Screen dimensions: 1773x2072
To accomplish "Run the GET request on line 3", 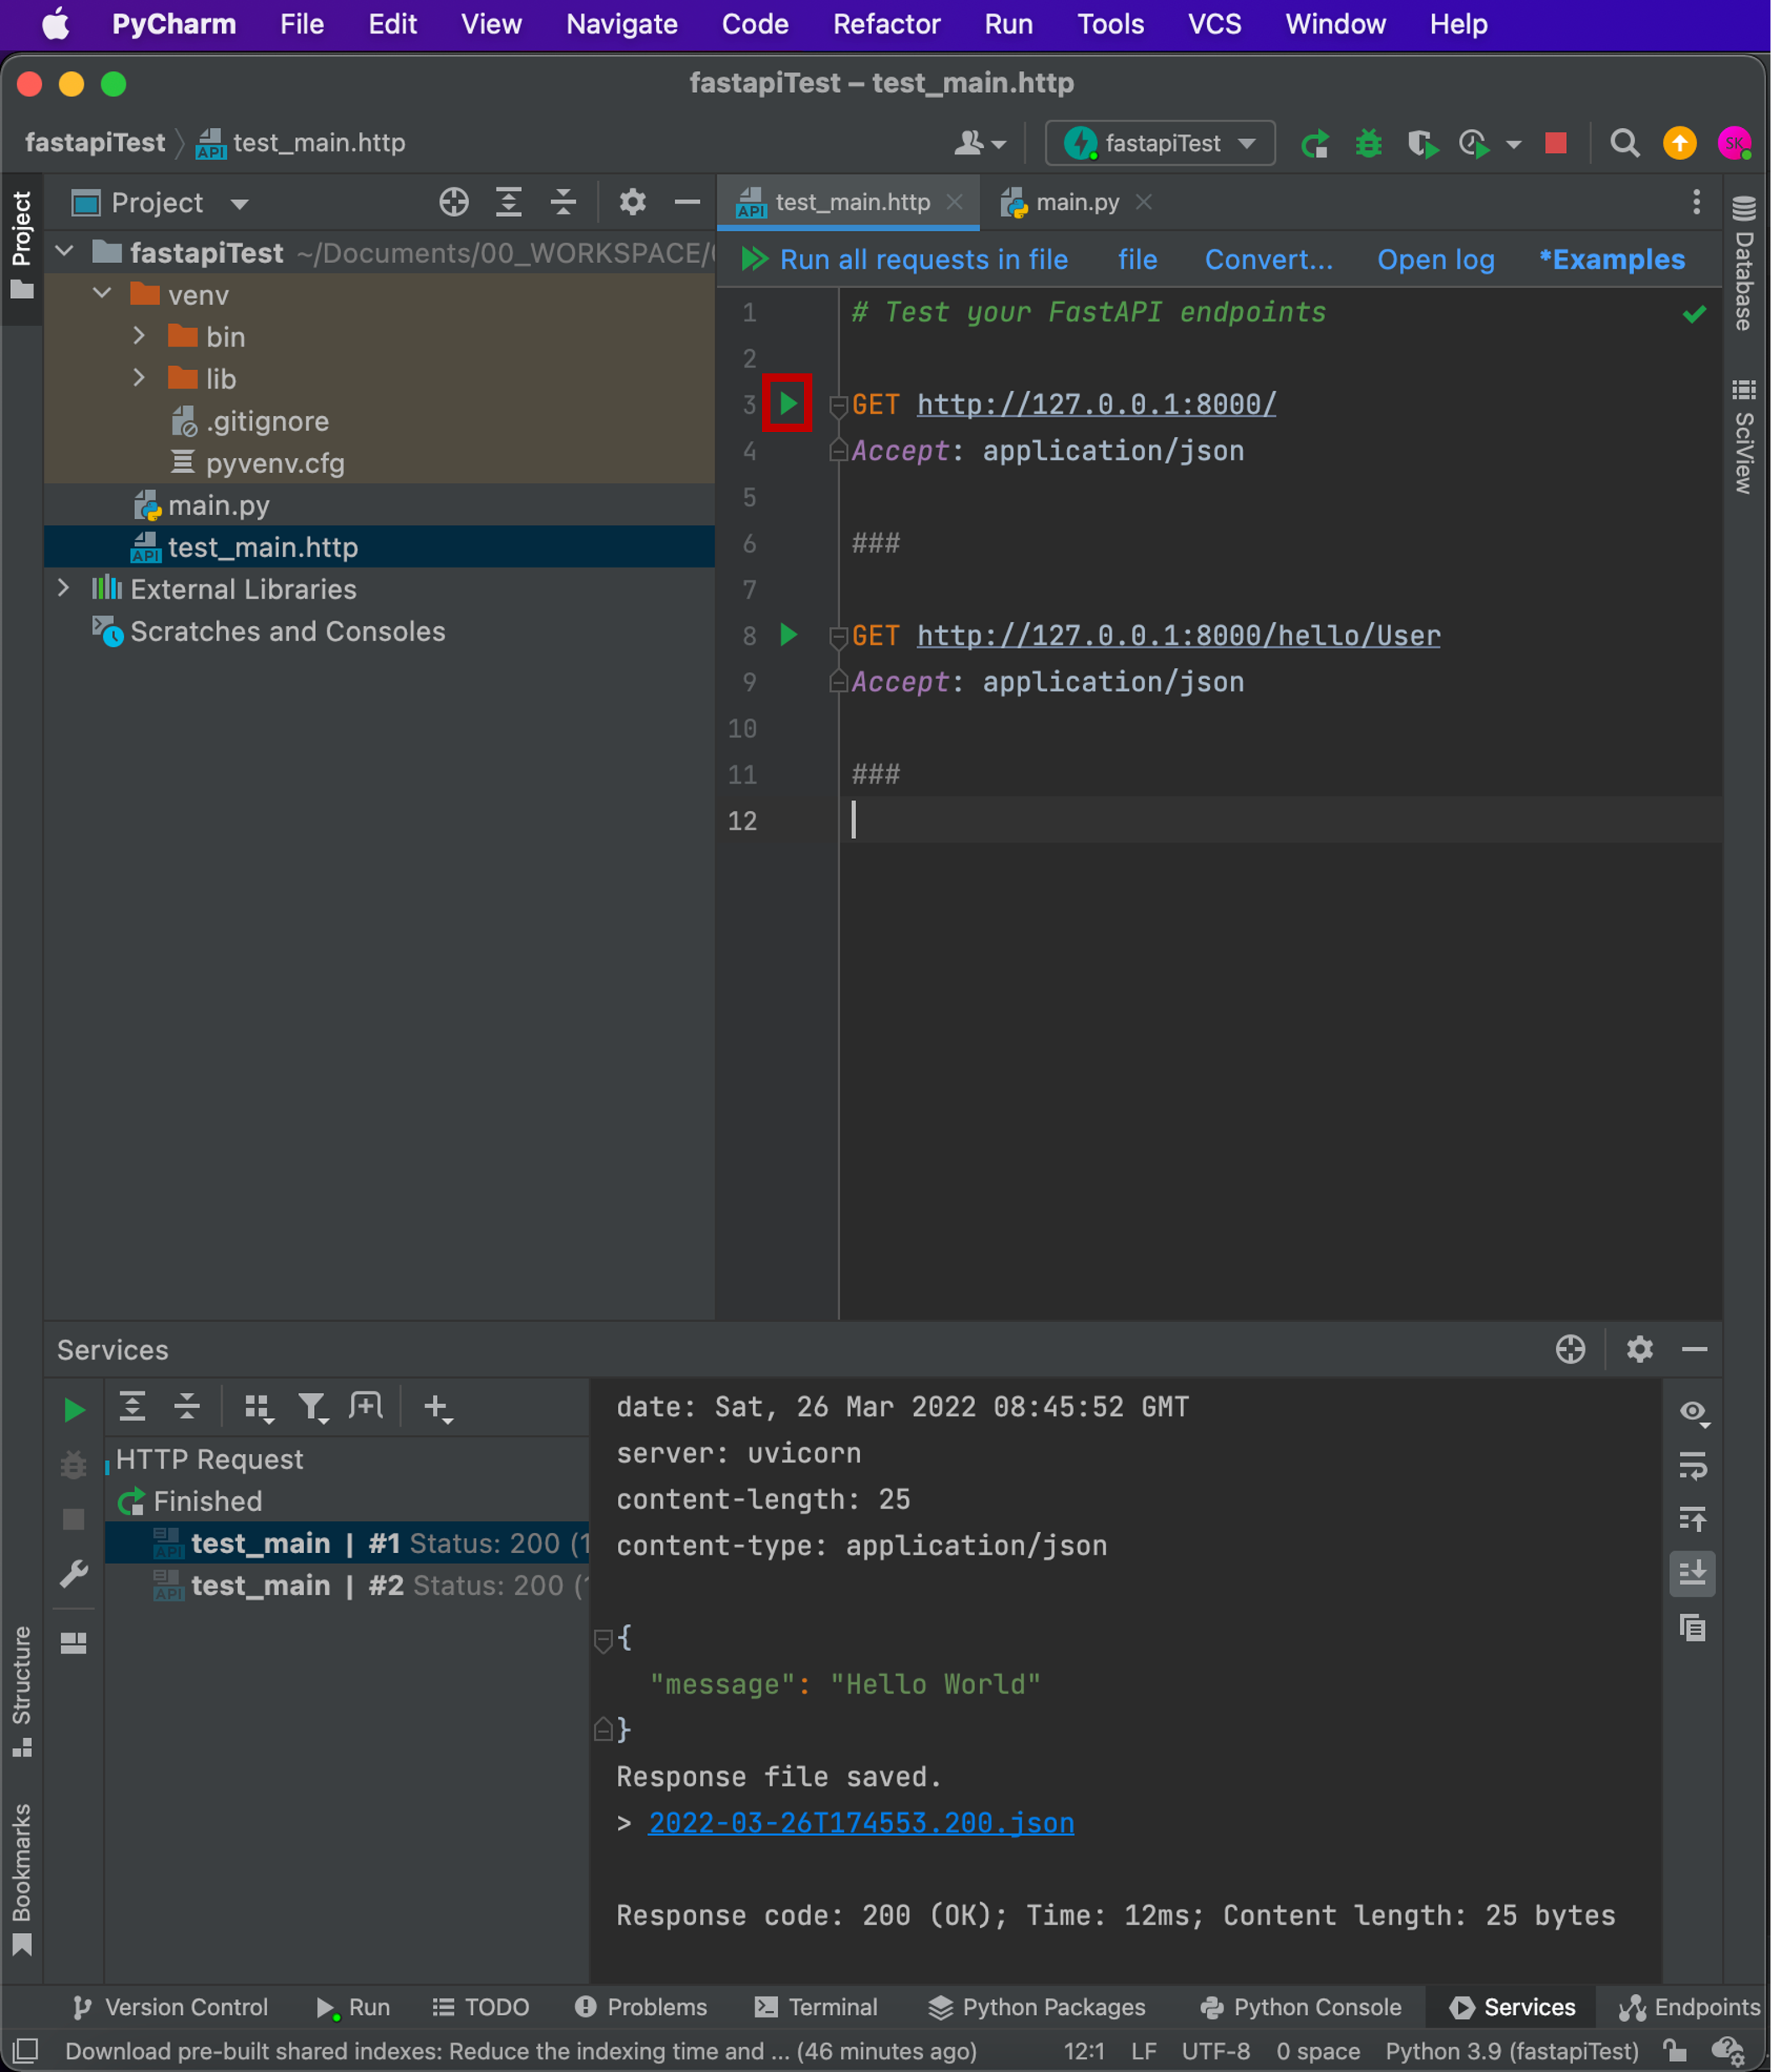I will click(x=787, y=403).
